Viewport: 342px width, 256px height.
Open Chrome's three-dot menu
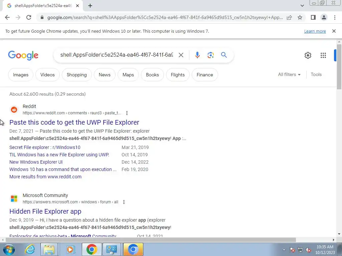click(x=335, y=17)
